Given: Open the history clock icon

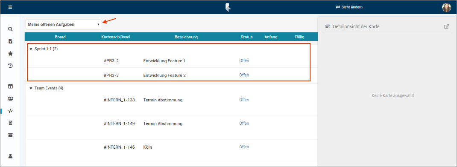Looking at the screenshot, I should [x=10, y=66].
